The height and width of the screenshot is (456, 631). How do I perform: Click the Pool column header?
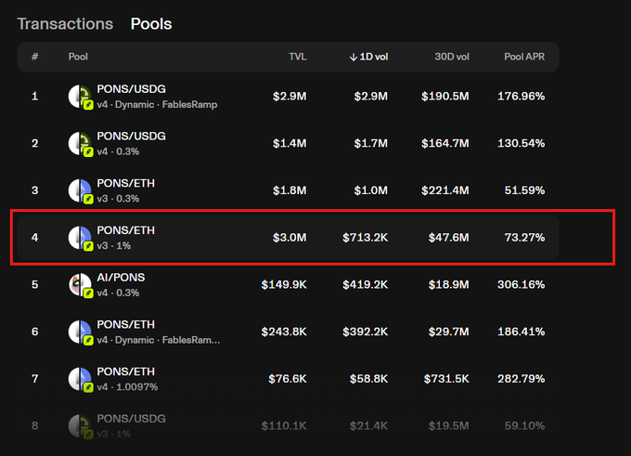pyautogui.click(x=78, y=57)
